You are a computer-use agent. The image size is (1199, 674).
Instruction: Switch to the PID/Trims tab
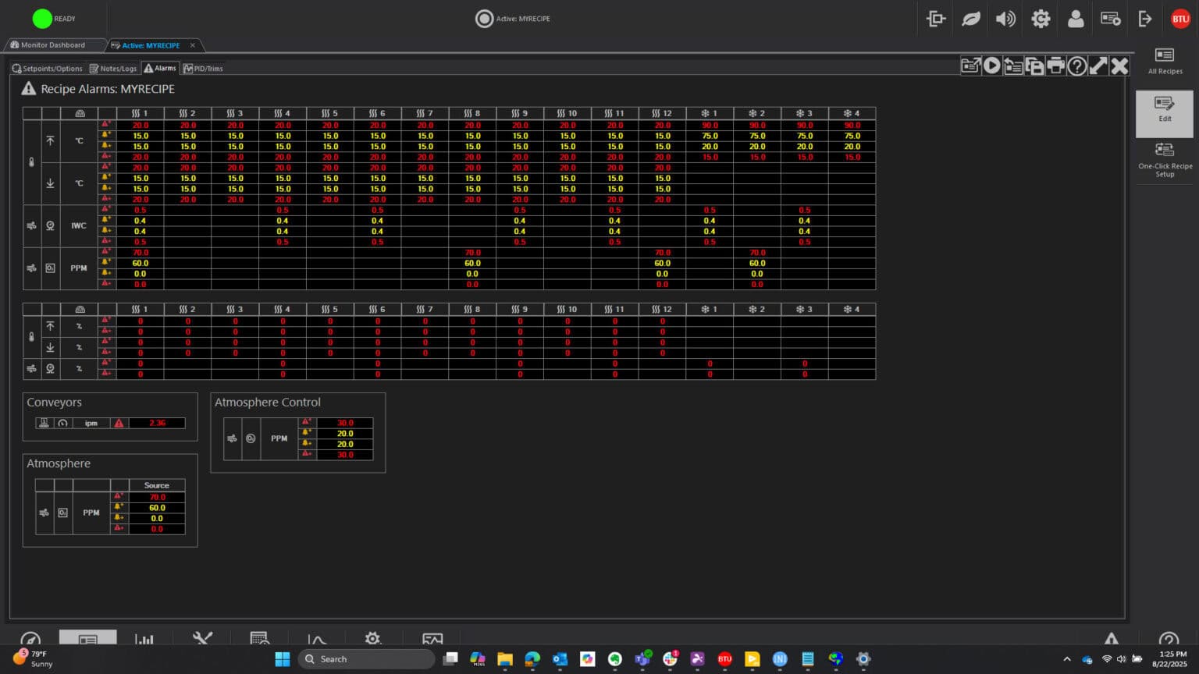click(203, 69)
